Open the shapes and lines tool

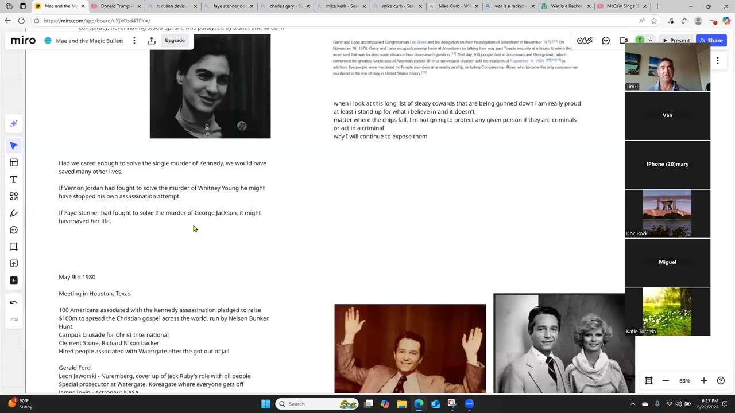tap(14, 196)
